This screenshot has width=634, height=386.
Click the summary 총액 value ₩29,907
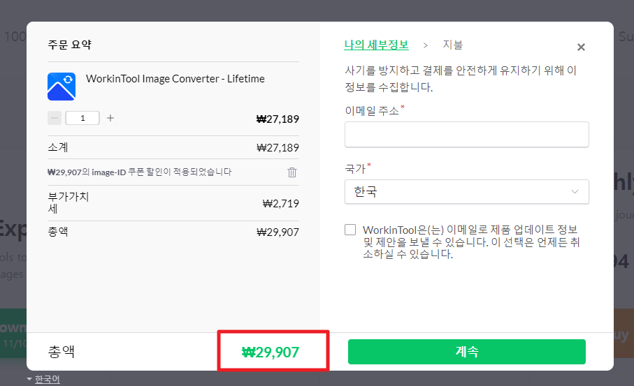pos(278,232)
